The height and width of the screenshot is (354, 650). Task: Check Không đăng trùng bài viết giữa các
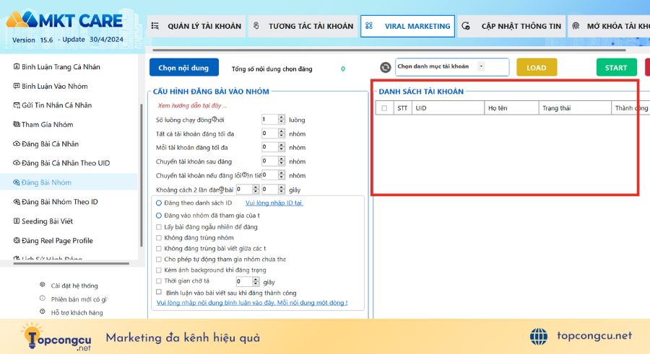pos(159,249)
